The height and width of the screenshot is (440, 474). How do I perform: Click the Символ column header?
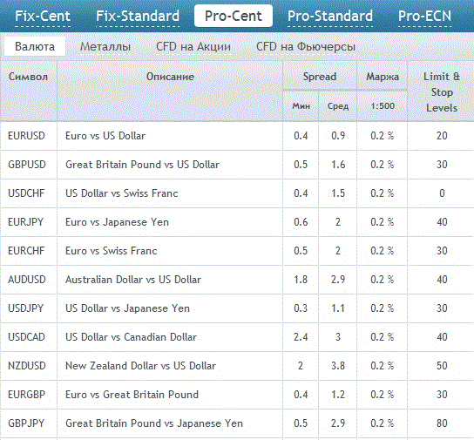(x=29, y=77)
